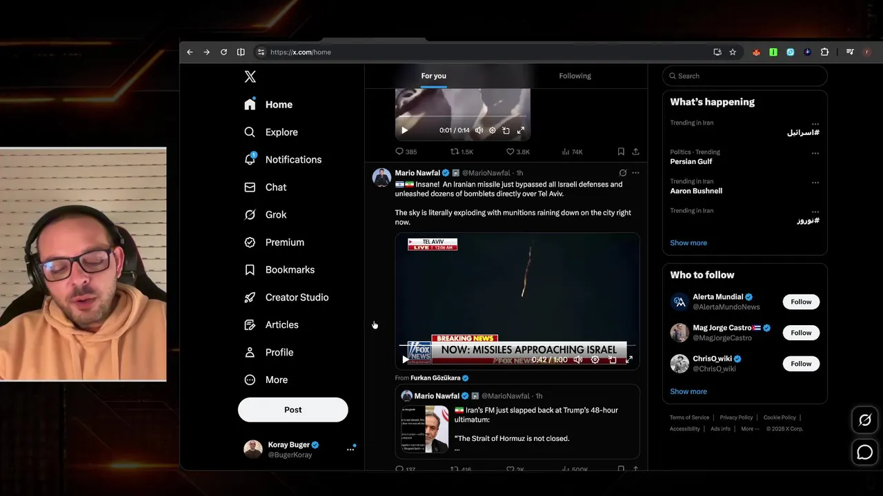The image size is (883, 496).
Task: Expand top 0:14 video to fullscreen
Action: pos(521,130)
